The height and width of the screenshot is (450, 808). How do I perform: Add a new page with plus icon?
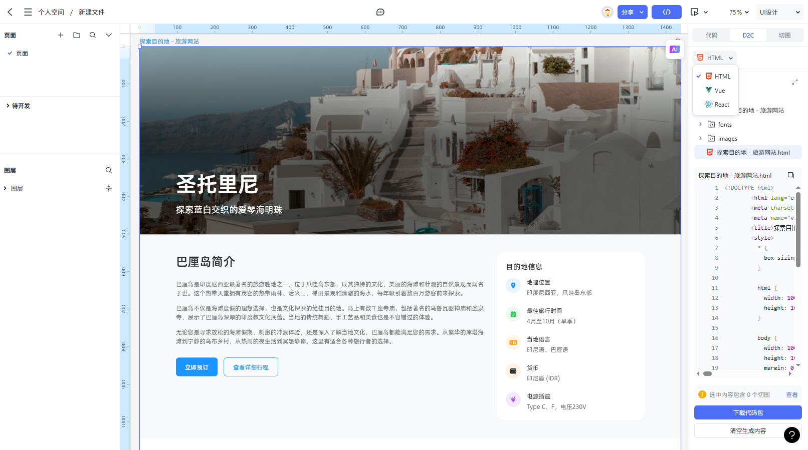[61, 35]
